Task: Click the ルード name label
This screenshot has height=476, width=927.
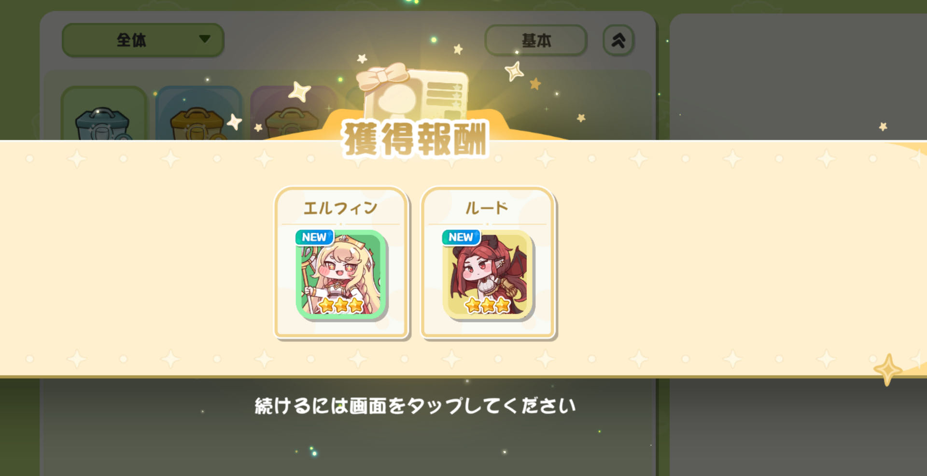Action: click(x=487, y=208)
